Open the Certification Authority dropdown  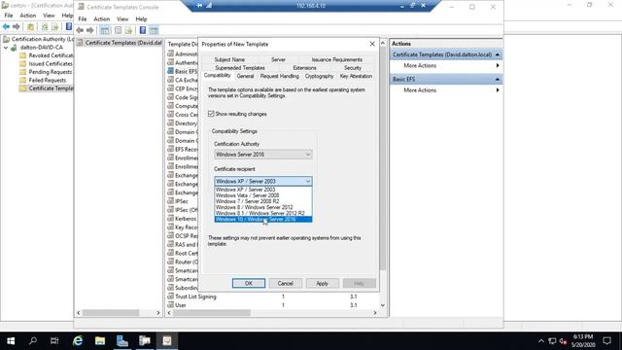[263, 155]
